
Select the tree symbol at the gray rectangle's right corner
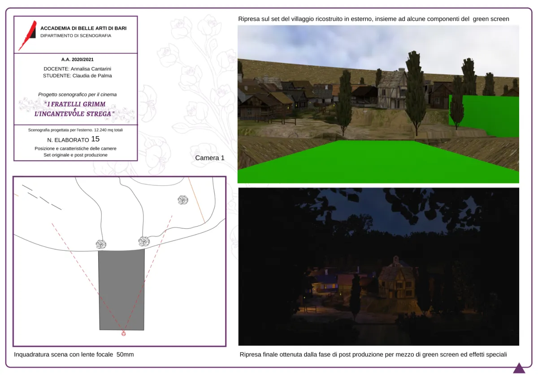coord(143,241)
